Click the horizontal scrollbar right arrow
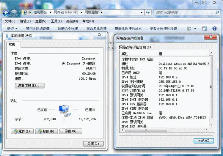 click(x=207, y=130)
